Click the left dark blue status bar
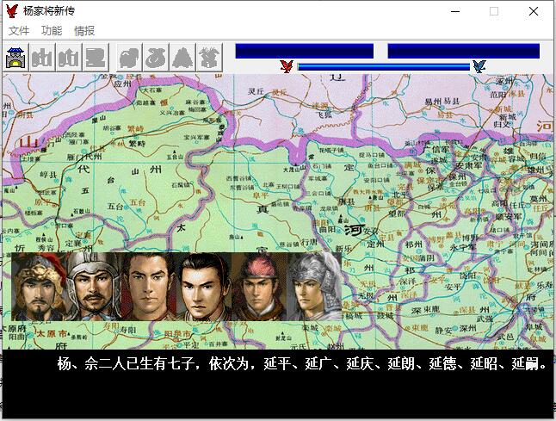The height and width of the screenshot is (421, 556). click(x=304, y=51)
